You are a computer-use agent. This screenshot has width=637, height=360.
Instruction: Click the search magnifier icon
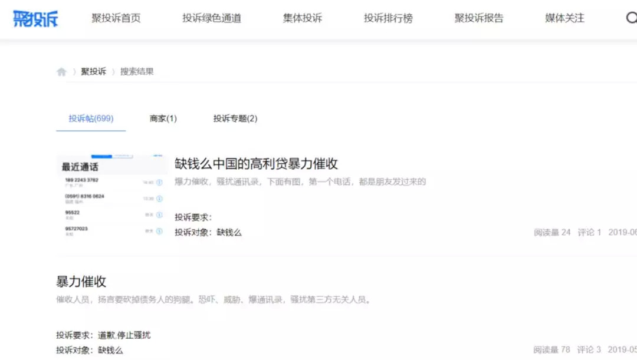(631, 18)
